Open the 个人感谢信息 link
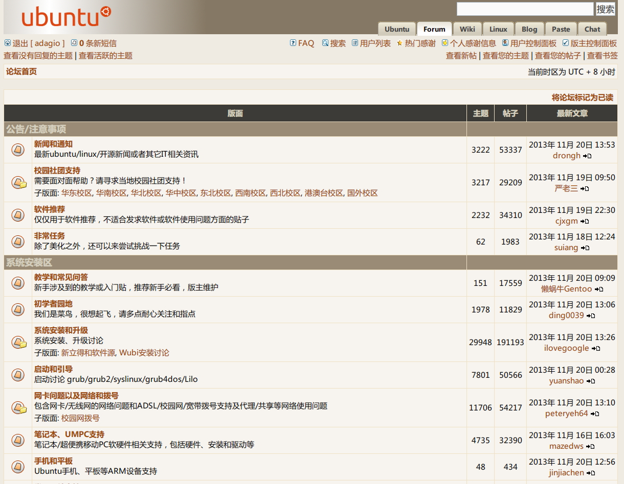The width and height of the screenshot is (624, 484). pos(473,43)
